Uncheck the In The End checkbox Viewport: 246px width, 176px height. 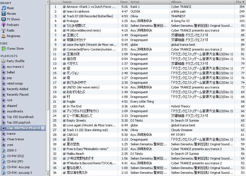pyautogui.click(x=64, y=106)
